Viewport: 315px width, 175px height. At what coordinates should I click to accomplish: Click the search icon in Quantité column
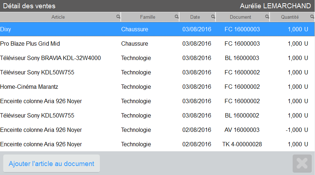coord(312,17)
